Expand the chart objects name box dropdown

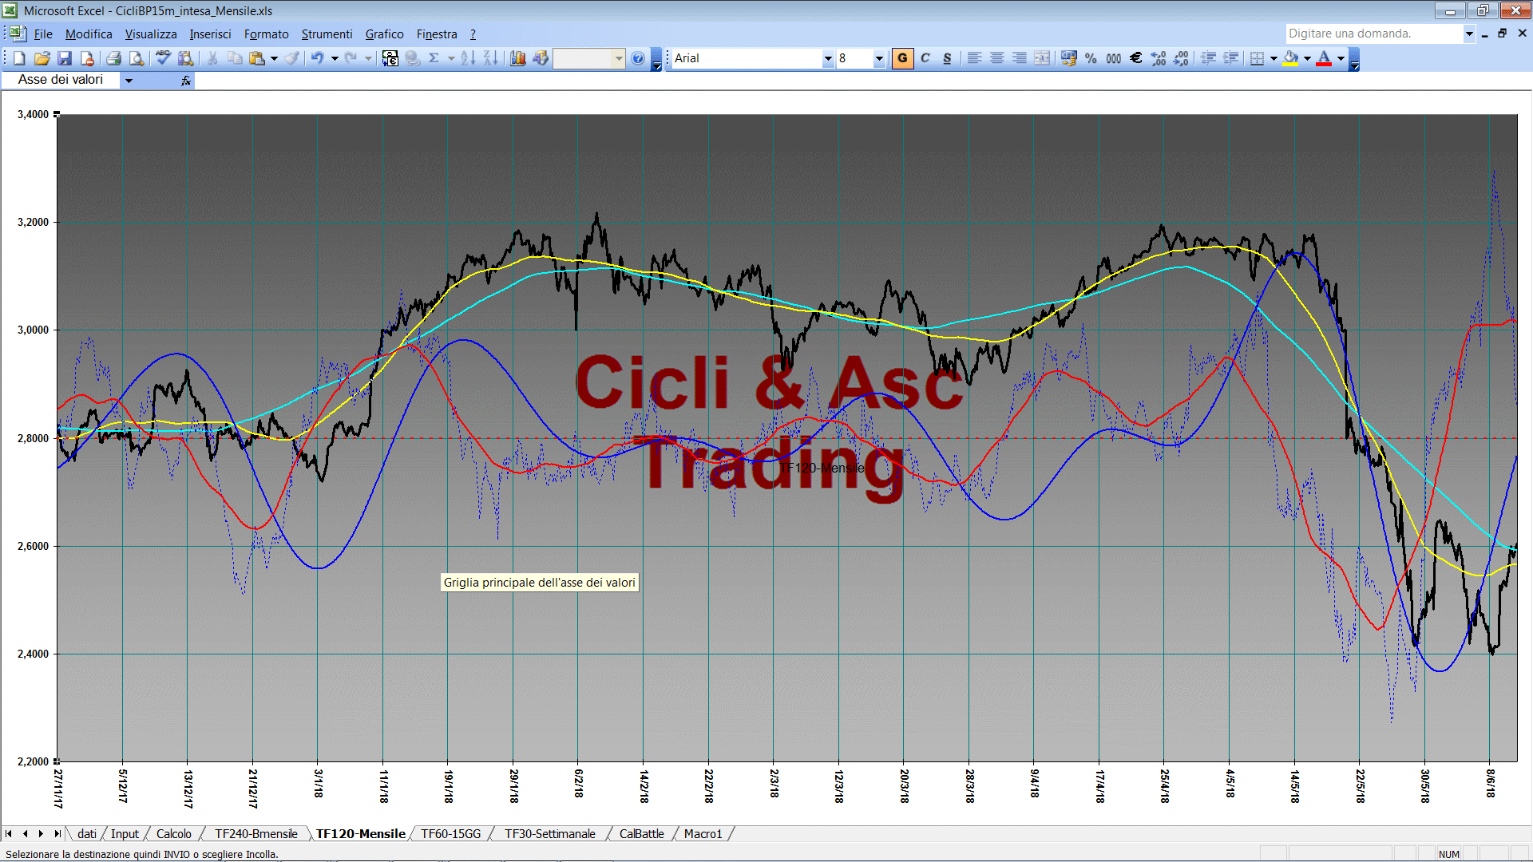point(129,81)
